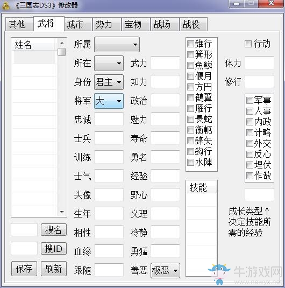Click the app icon in title bar
This screenshot has width=285, height=288.
pyautogui.click(x=5, y=5)
